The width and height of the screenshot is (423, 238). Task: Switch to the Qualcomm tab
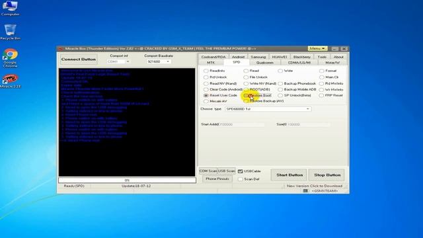point(264,63)
